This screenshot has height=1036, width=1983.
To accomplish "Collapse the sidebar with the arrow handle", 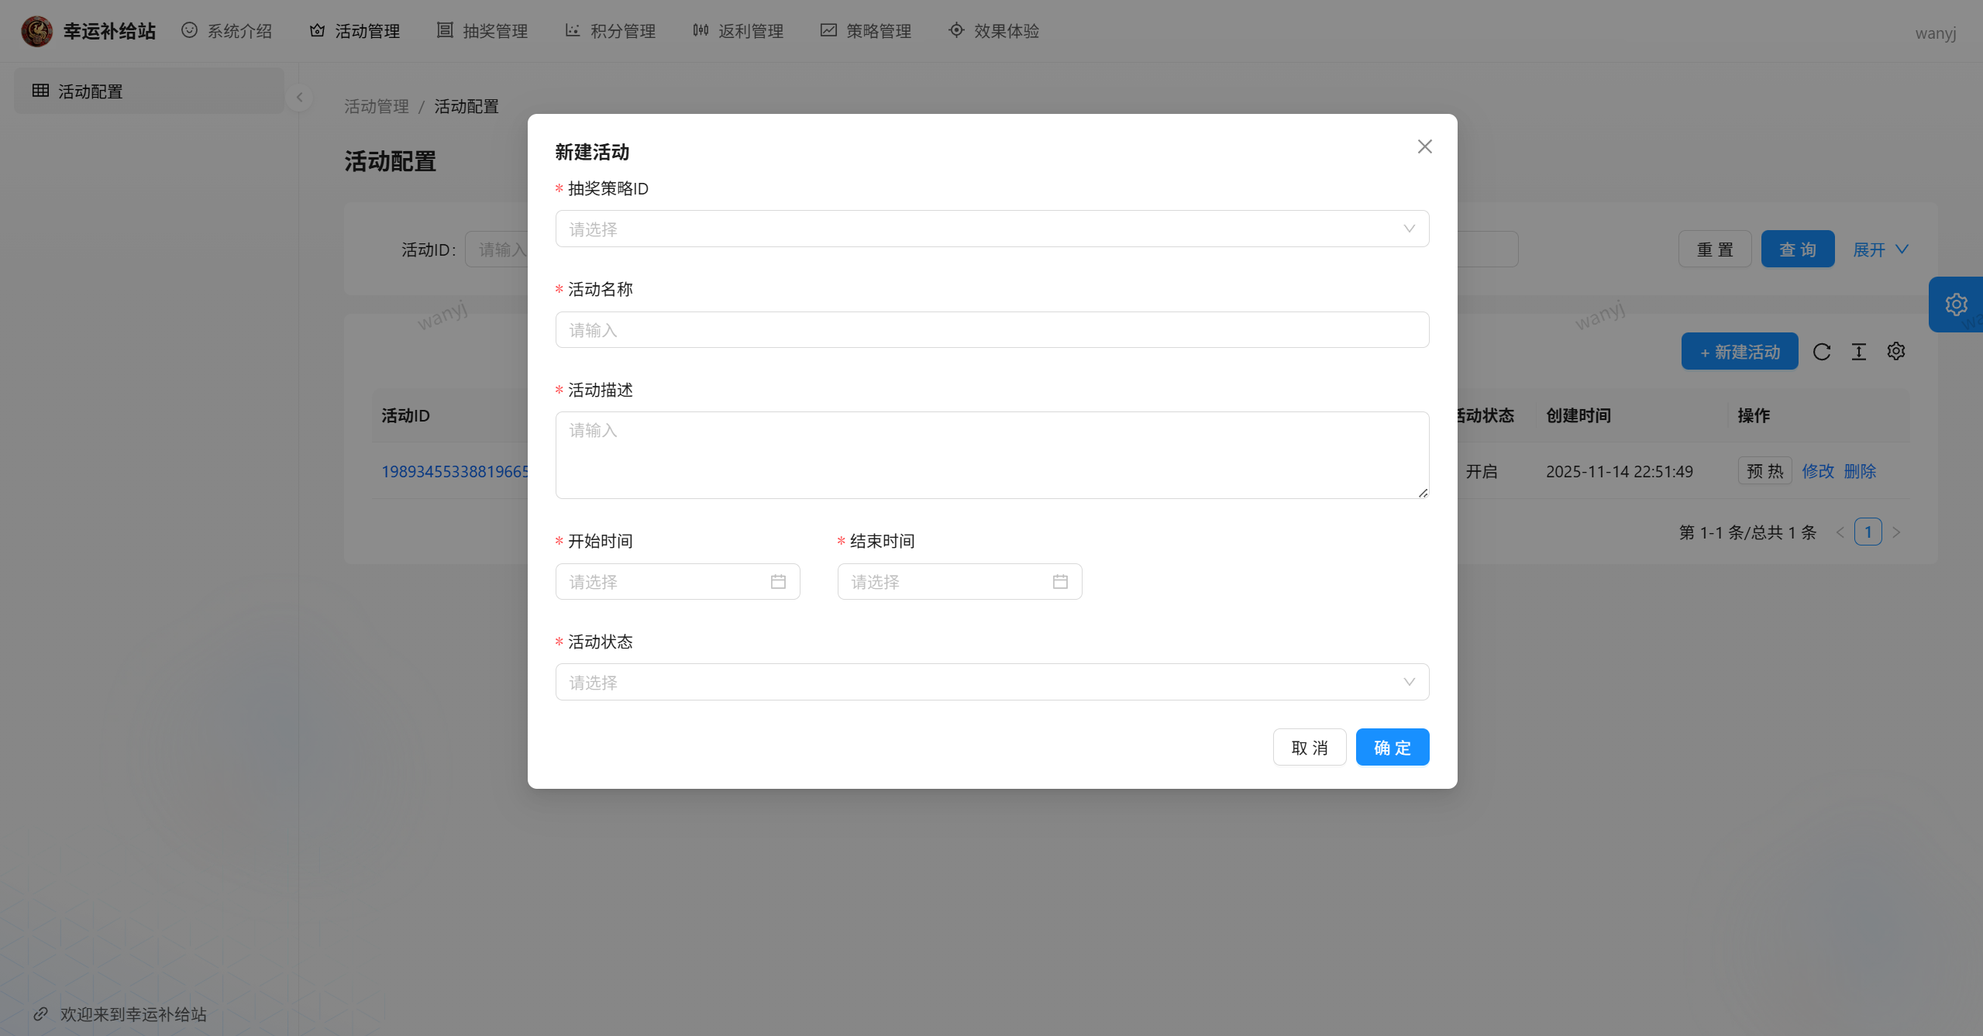I will pyautogui.click(x=299, y=98).
